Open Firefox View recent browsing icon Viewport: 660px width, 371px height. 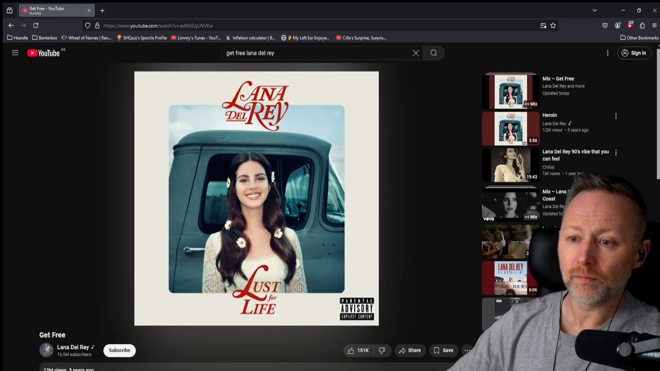pyautogui.click(x=9, y=10)
